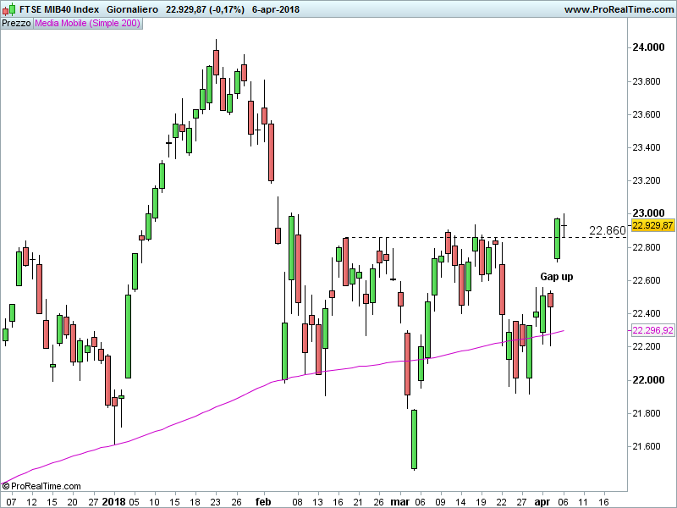Click the 13 date label on time axis
Screen dimensions: 677x508
318,502
